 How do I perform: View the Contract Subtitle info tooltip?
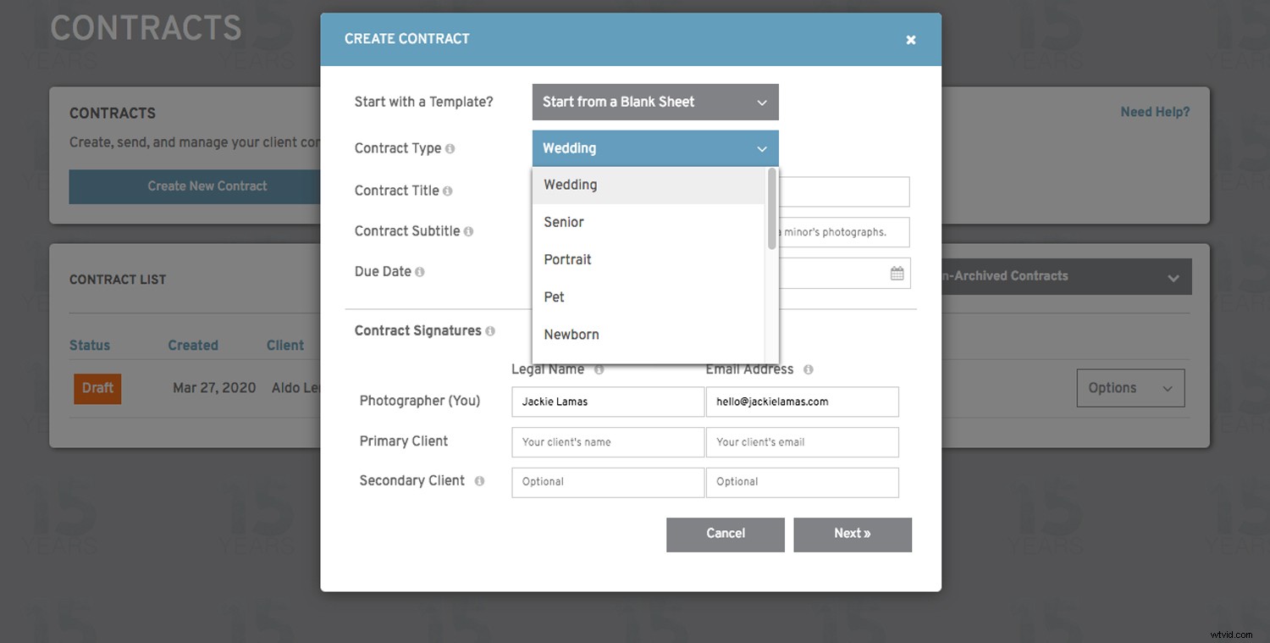[x=471, y=232]
